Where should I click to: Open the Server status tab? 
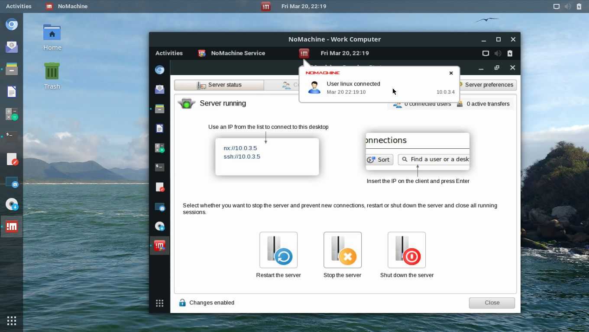219,85
